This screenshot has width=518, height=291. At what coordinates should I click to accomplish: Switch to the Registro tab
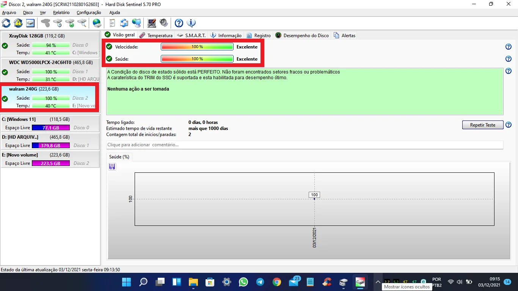pos(259,35)
